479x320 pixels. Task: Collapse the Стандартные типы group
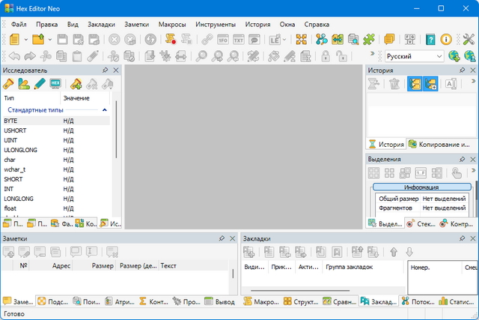[x=104, y=110]
